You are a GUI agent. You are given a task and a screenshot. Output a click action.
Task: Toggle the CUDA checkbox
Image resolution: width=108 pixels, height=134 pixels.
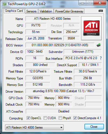click(x=45, y=118)
